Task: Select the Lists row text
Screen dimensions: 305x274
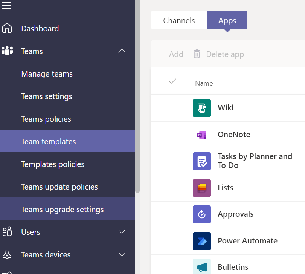Action: (x=226, y=188)
